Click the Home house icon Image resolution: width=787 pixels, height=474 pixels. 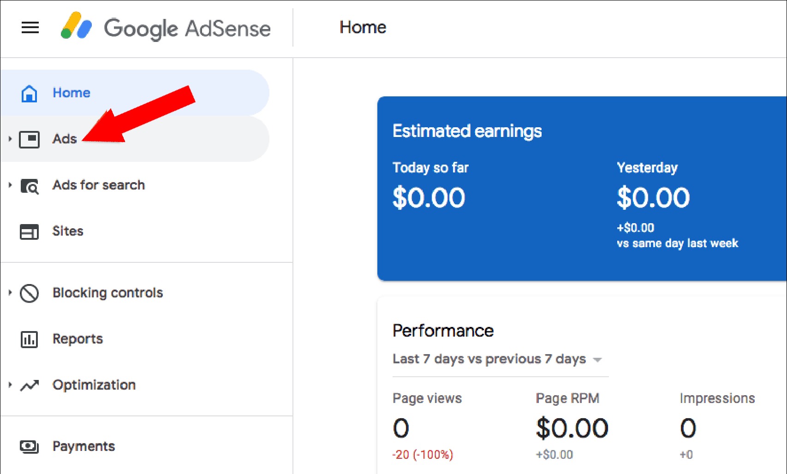[x=29, y=93]
